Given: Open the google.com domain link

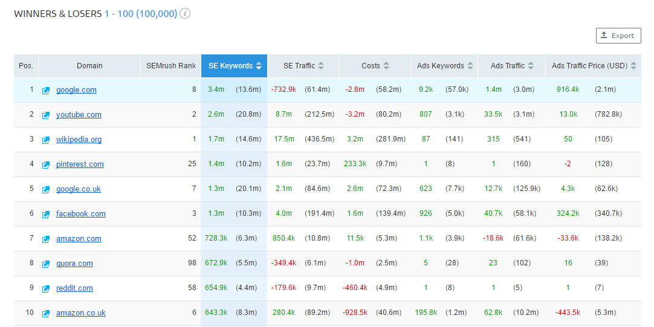Looking at the screenshot, I should [x=76, y=89].
